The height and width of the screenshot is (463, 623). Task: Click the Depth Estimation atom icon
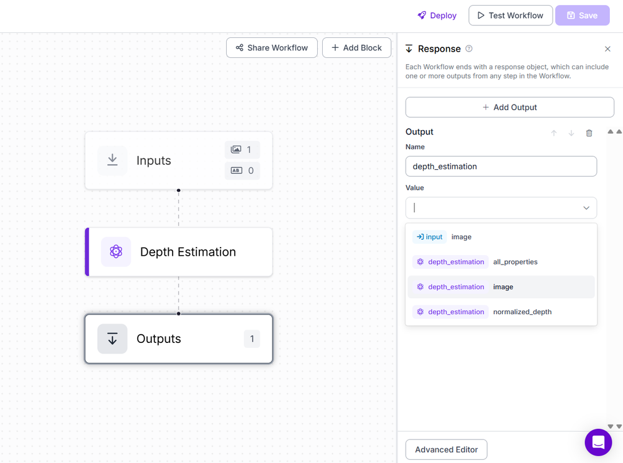[116, 252]
